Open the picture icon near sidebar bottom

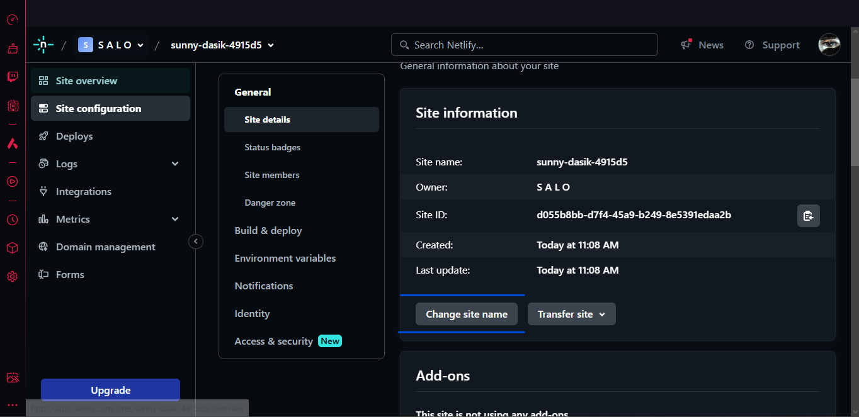point(12,377)
